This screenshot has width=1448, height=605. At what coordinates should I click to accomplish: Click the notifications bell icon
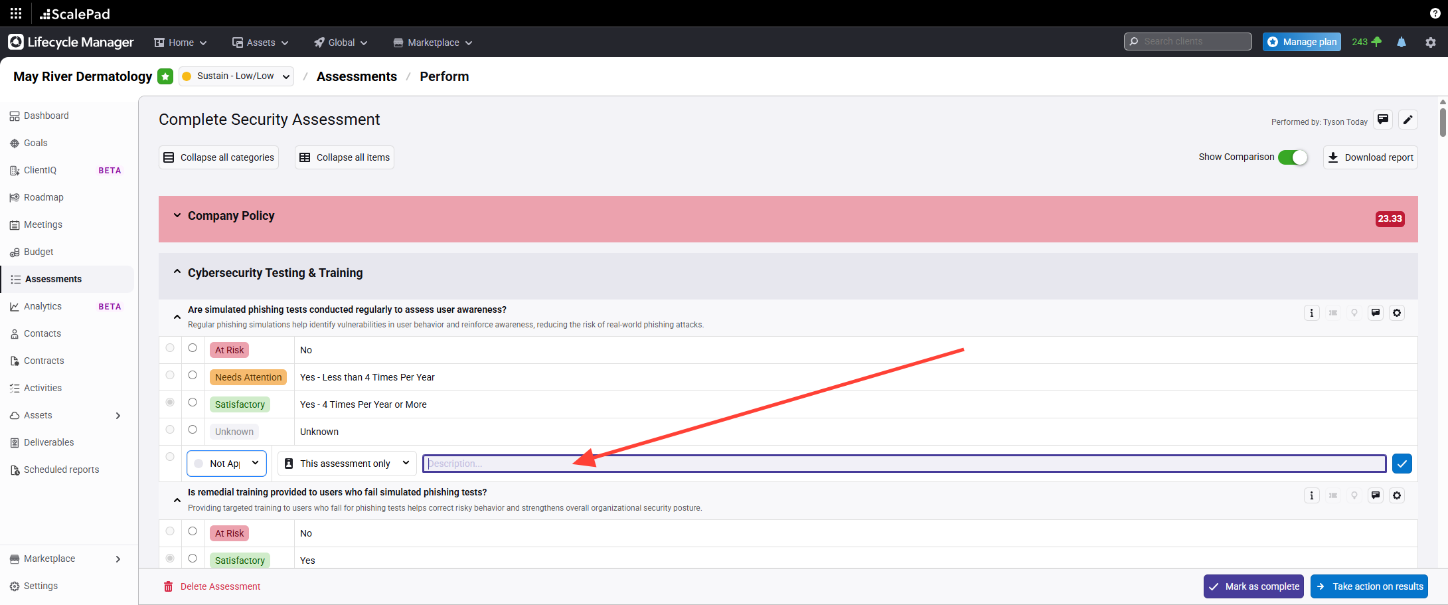1401,42
